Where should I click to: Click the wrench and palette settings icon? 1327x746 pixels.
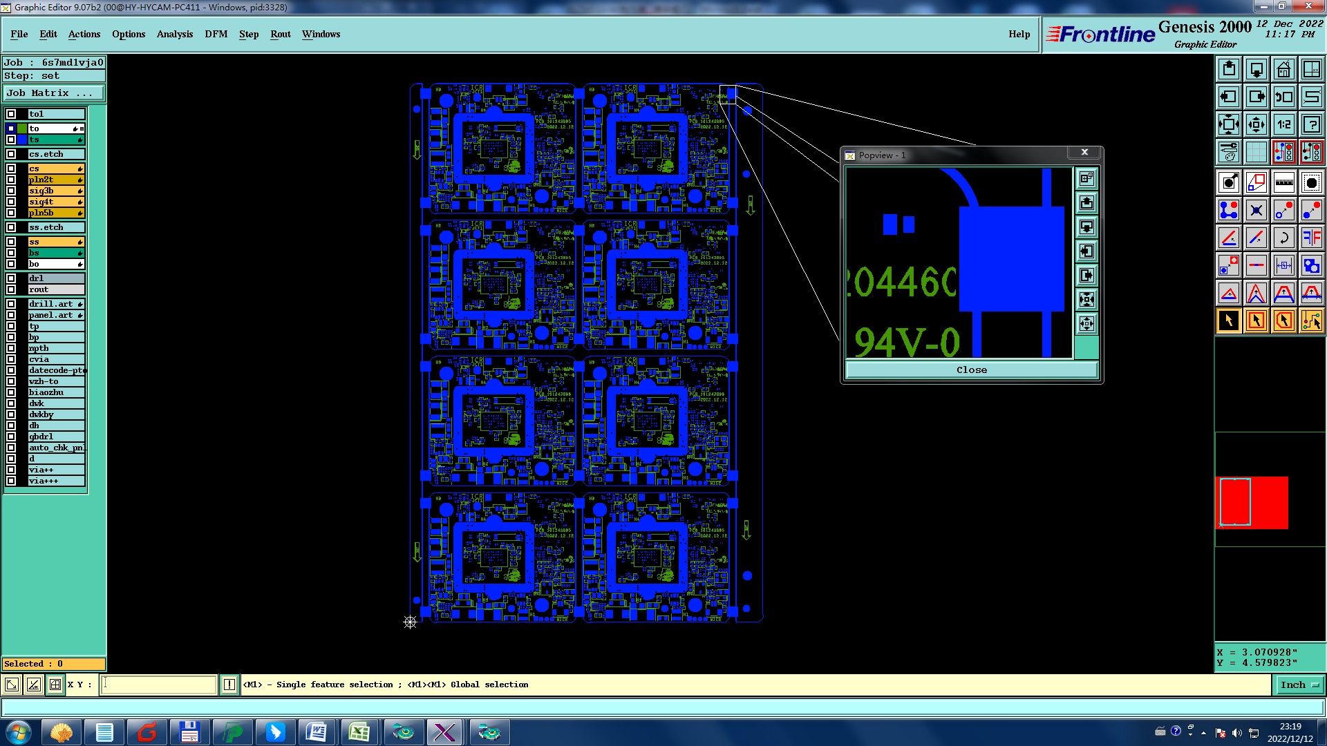pos(1228,152)
